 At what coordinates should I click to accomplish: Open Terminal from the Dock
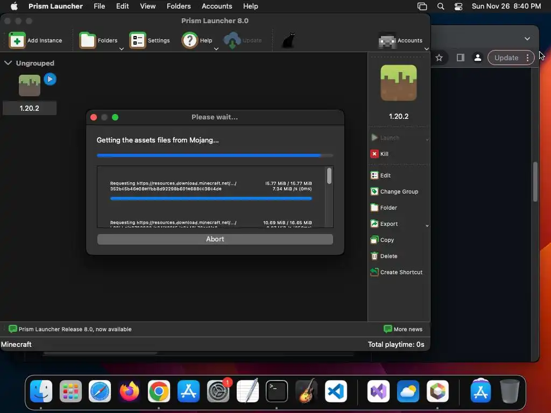[x=277, y=391]
